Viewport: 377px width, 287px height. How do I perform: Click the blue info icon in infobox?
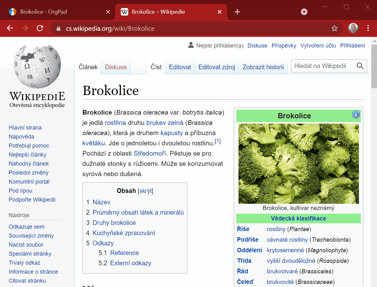356,115
